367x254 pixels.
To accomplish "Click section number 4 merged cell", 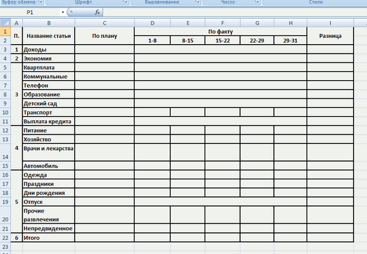I will 16,148.
